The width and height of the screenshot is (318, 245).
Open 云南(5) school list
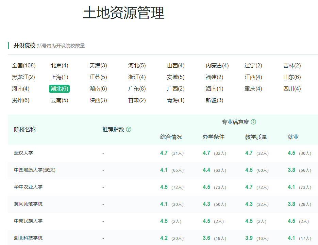pyautogui.click(x=60, y=100)
